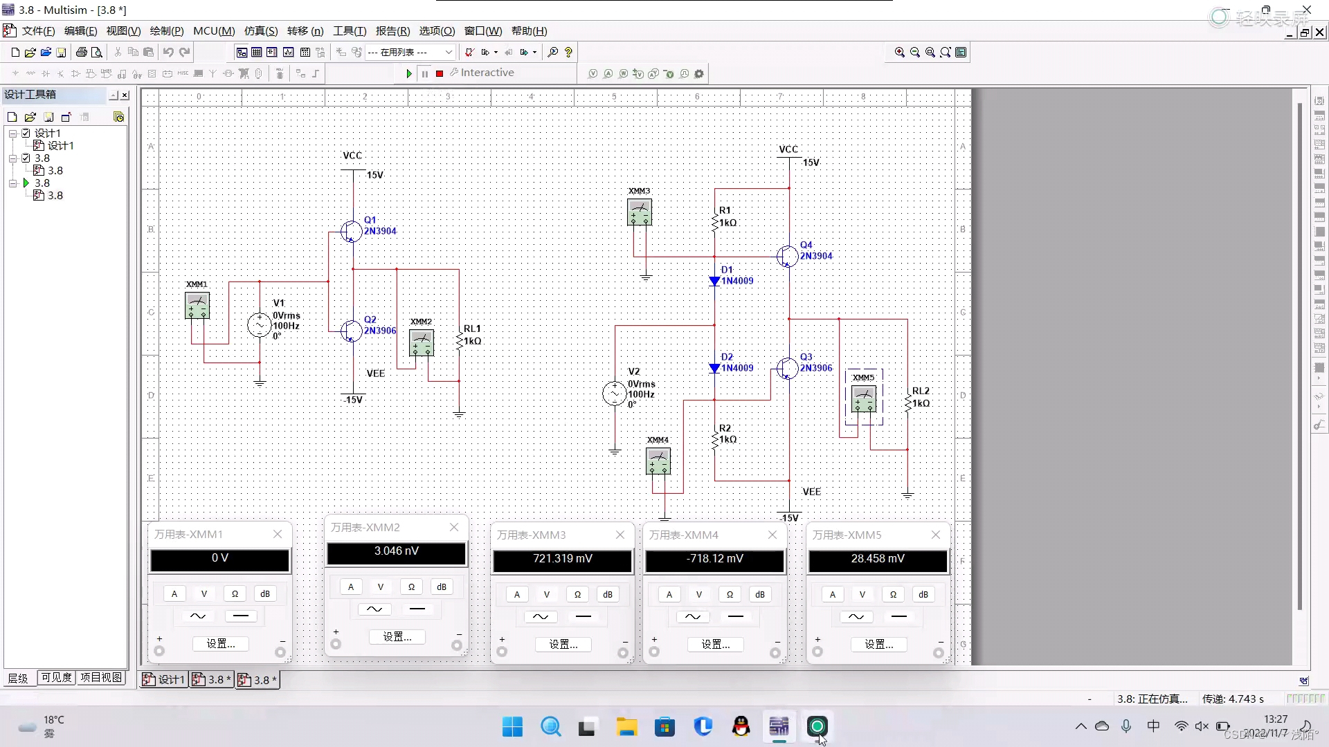Image resolution: width=1329 pixels, height=747 pixels.
Task: Switch XMM5 multimeter to ohms mode
Action: [893, 594]
